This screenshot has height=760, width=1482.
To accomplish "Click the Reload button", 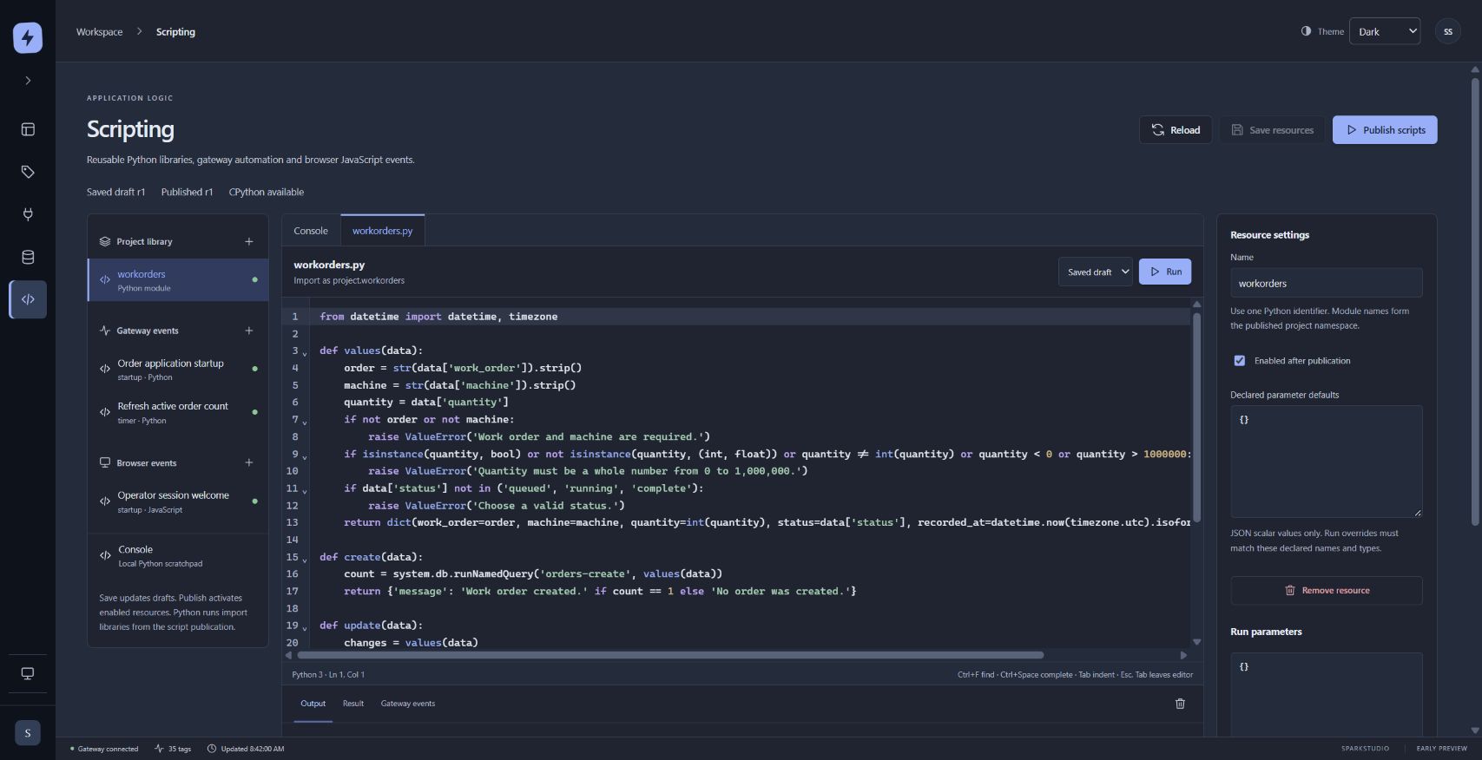I will tap(1176, 130).
